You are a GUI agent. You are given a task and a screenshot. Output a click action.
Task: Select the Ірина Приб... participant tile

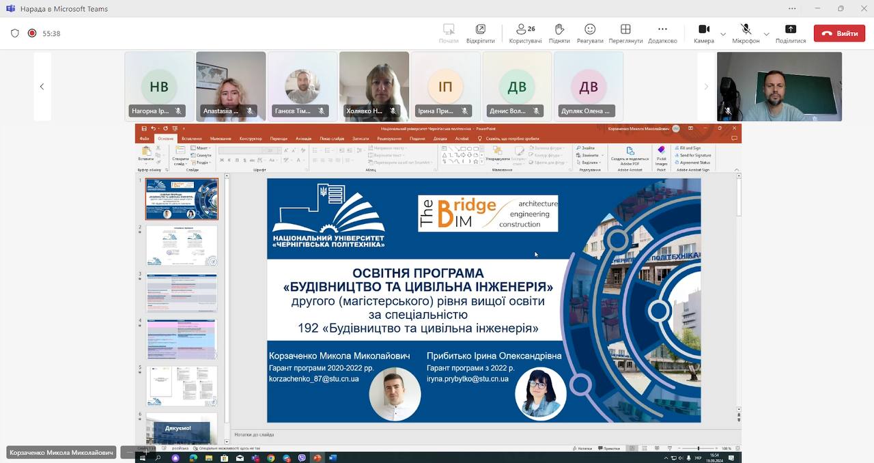click(445, 86)
